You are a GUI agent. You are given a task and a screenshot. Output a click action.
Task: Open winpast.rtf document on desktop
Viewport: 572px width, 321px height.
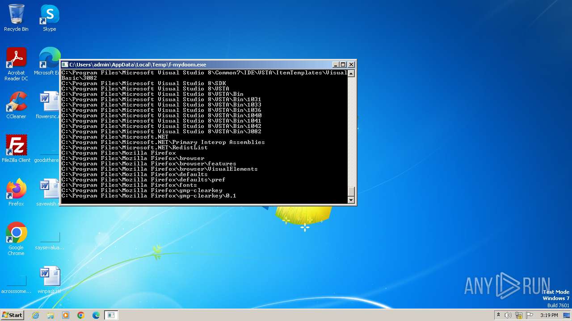click(50, 280)
